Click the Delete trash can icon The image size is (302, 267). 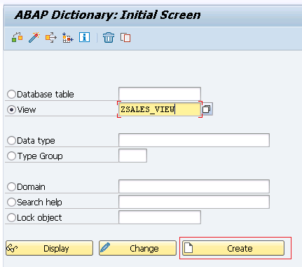pos(109,37)
